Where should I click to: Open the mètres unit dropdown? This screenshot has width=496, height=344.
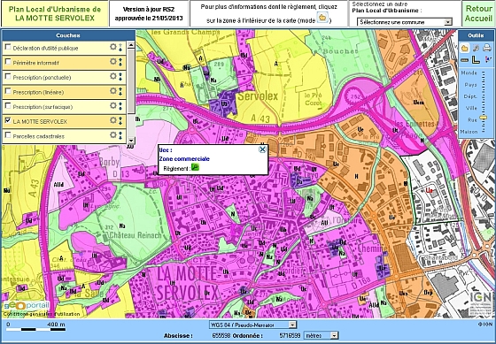(x=321, y=335)
